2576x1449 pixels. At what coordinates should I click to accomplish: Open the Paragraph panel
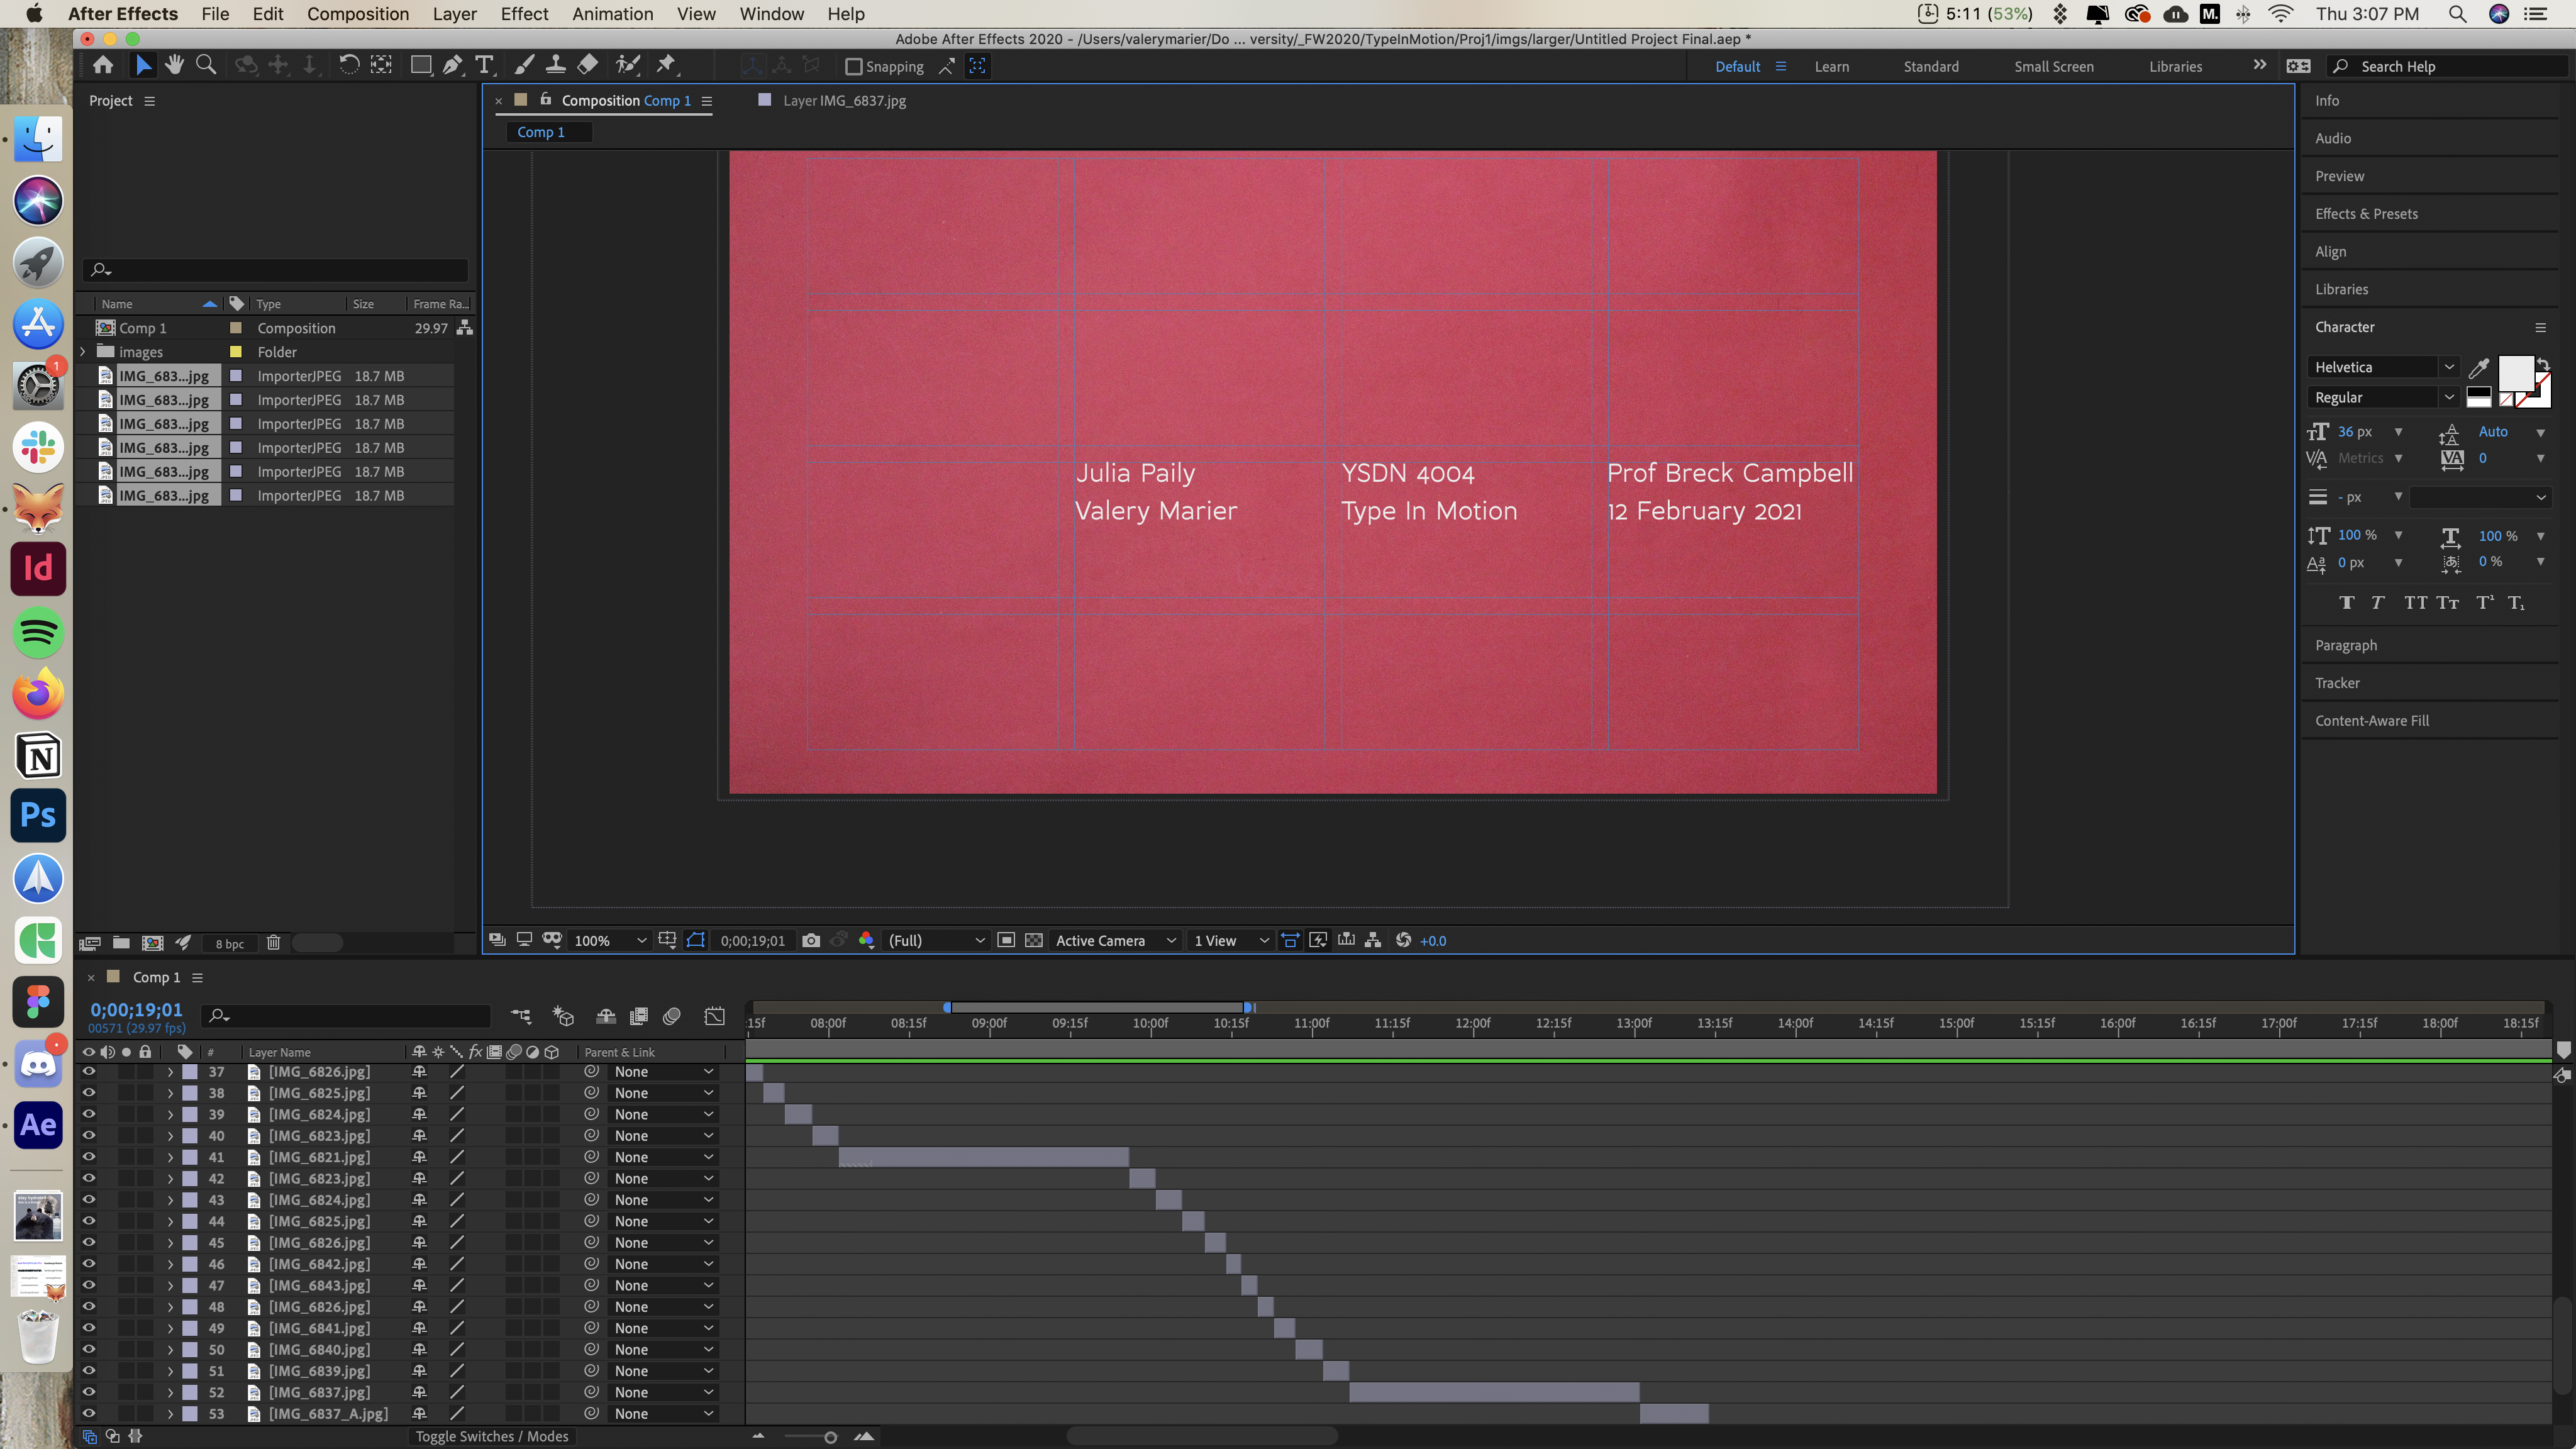[2346, 645]
